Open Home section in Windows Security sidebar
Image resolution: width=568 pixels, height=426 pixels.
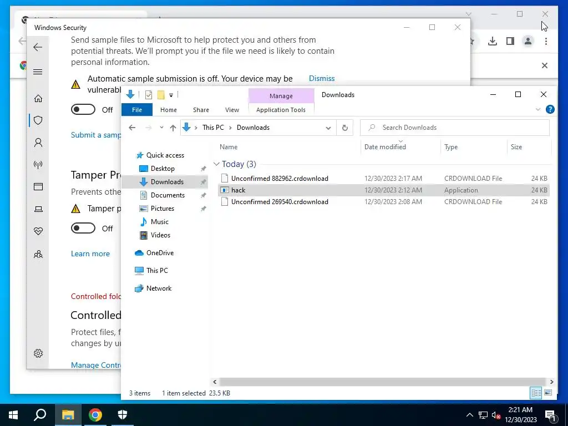coord(38,99)
